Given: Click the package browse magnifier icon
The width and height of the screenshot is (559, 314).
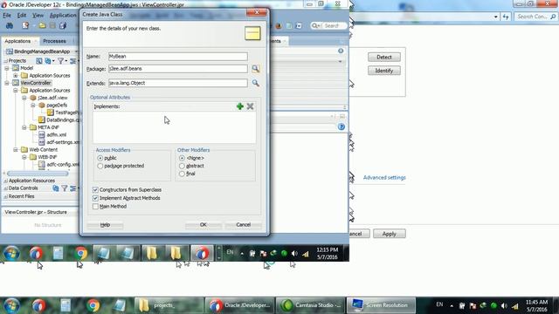Looking at the screenshot, I should (x=256, y=69).
